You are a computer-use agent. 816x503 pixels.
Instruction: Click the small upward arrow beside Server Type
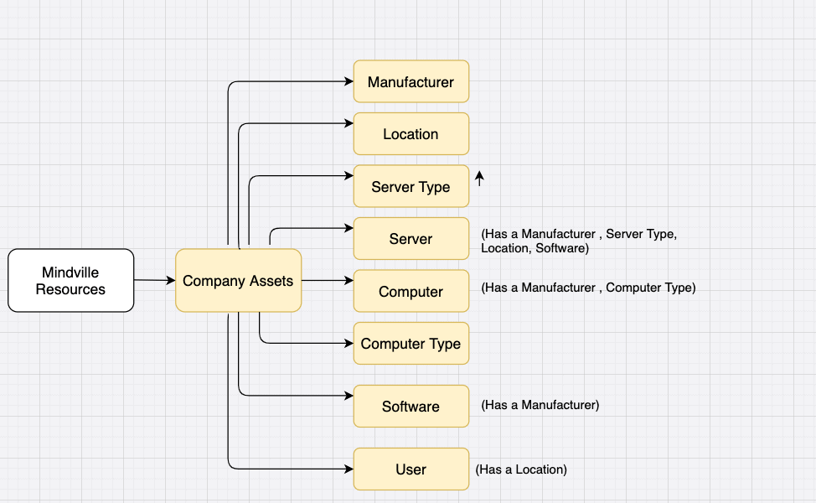478,178
